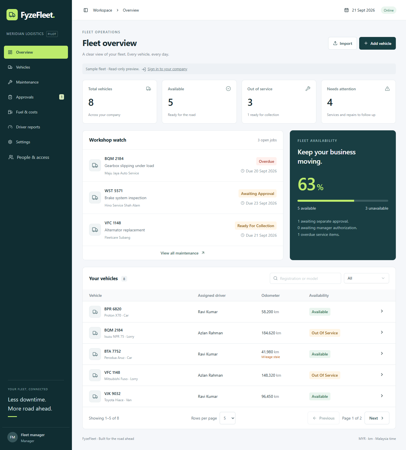This screenshot has height=450, width=406.
Task: Click the FyzeFleet truck logo icon
Action: pyautogui.click(x=12, y=15)
